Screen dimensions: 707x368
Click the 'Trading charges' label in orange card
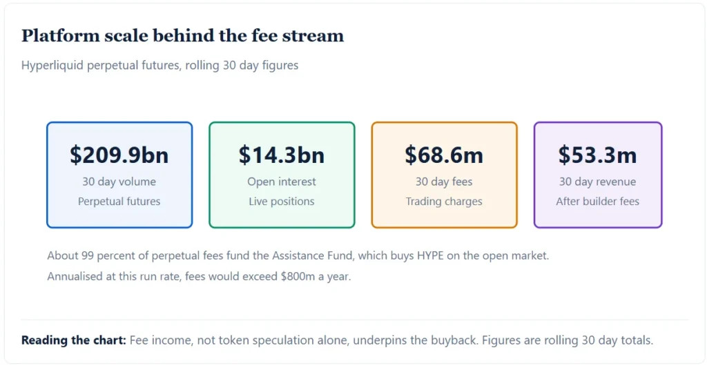point(444,202)
